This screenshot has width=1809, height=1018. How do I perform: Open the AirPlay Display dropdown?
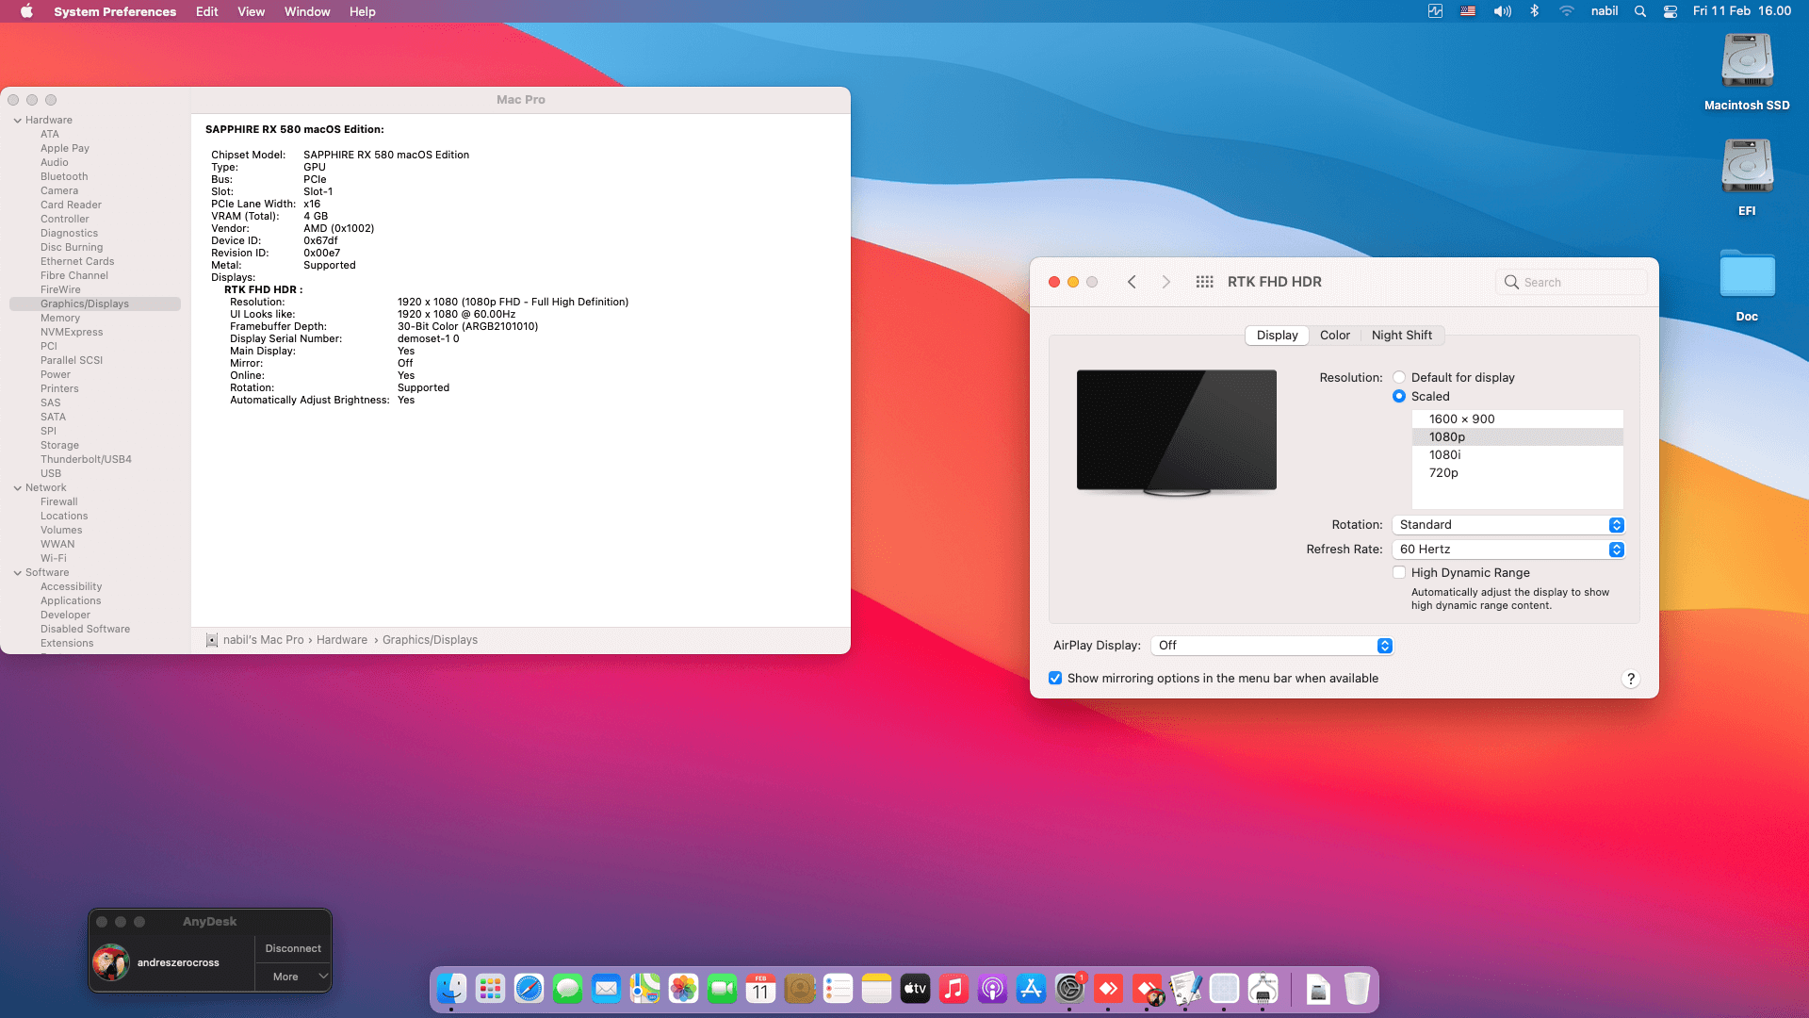click(1272, 646)
